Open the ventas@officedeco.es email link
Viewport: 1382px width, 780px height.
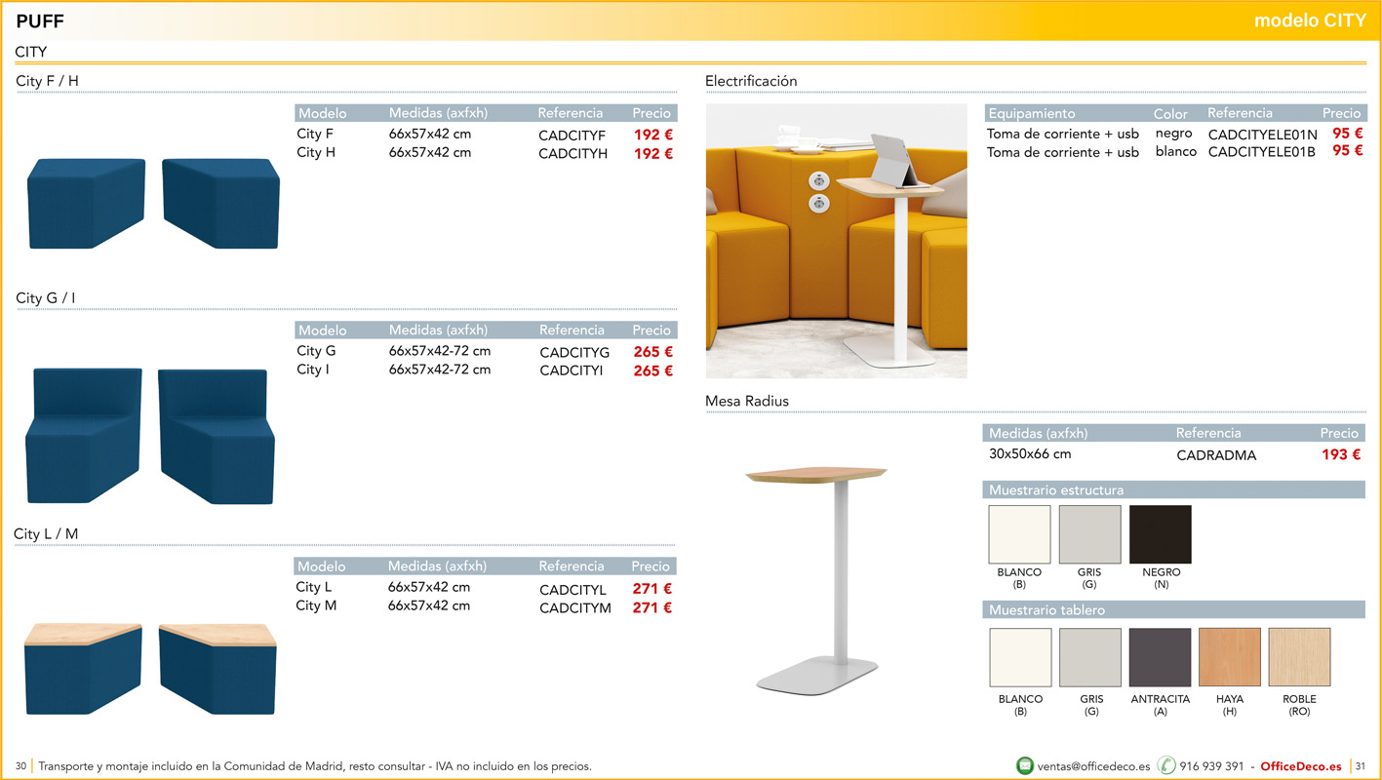[x=1093, y=766]
